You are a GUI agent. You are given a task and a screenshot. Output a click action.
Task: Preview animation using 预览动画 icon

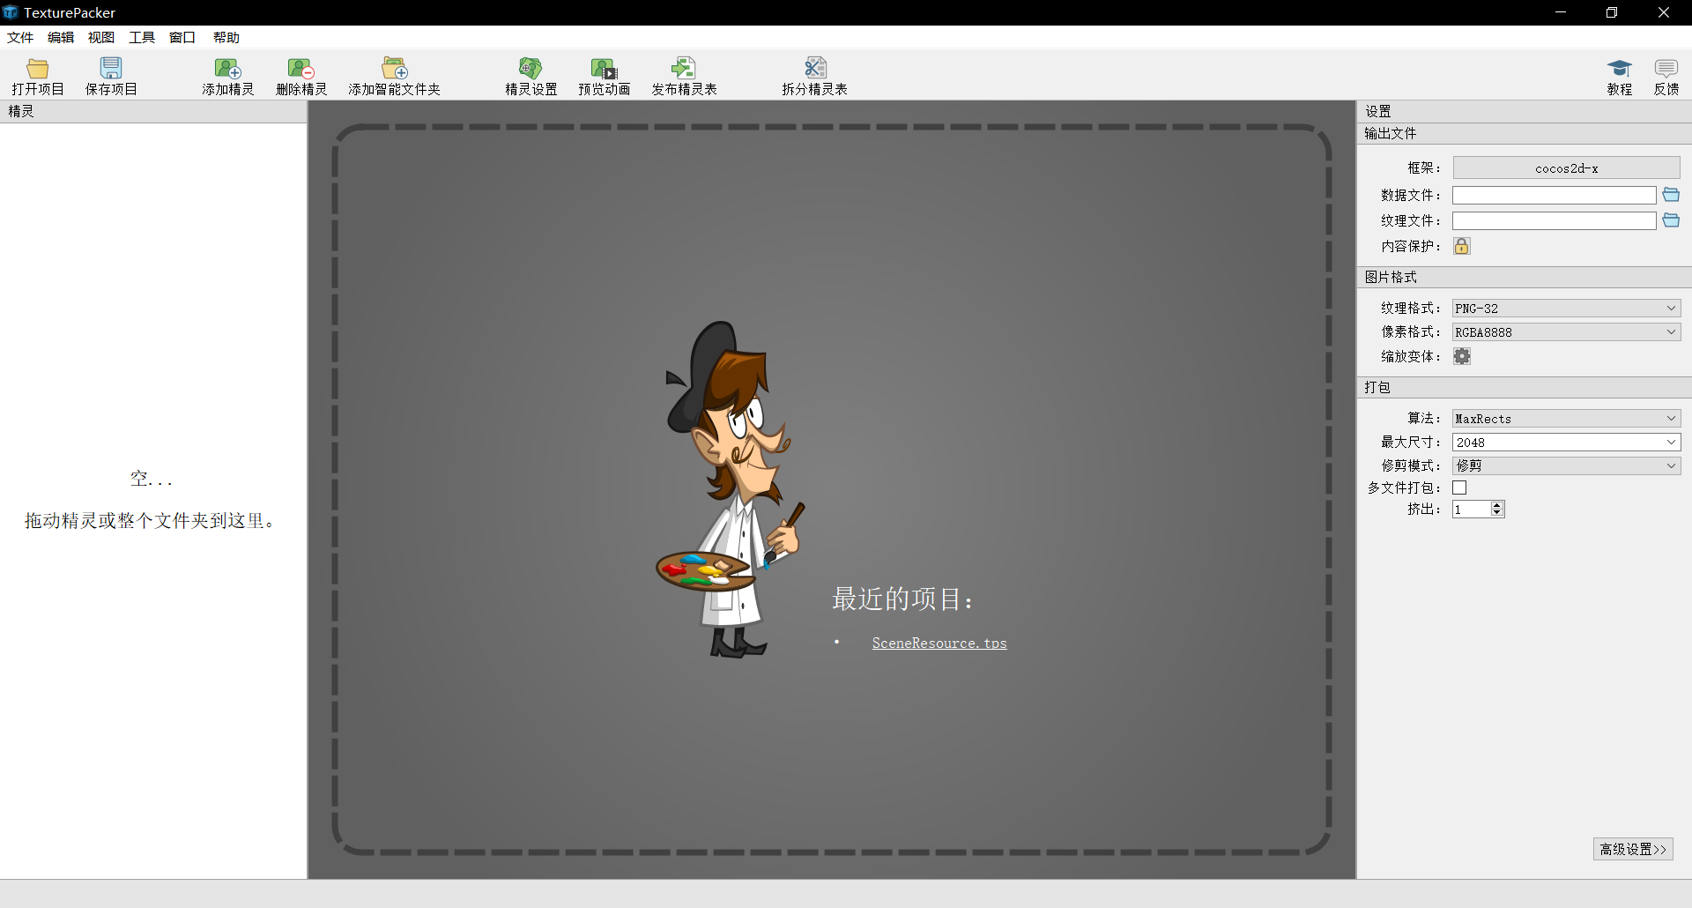[604, 75]
